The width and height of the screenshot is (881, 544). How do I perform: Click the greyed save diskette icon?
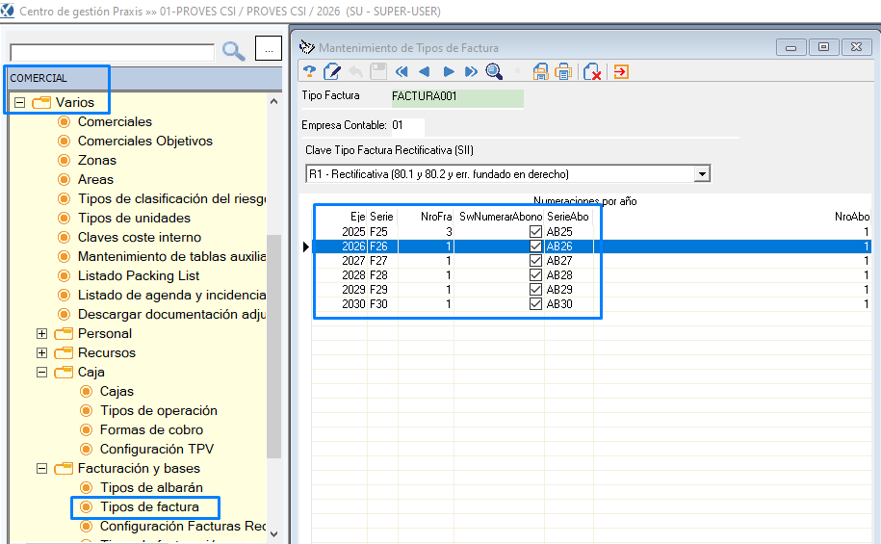(378, 71)
